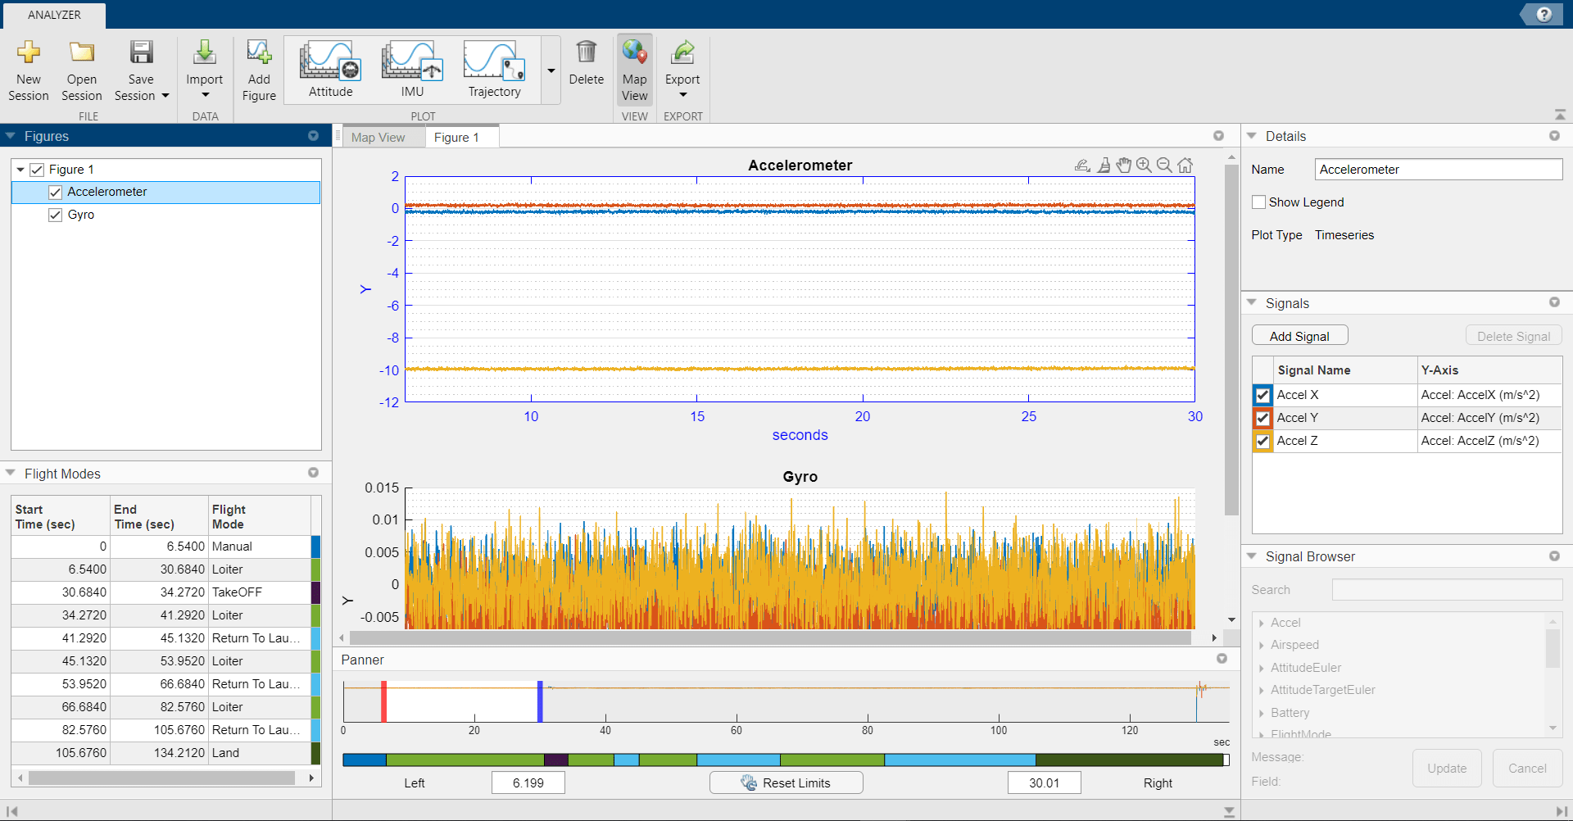This screenshot has width=1573, height=821.
Task: Select the Attitude plot icon
Action: tap(330, 61)
